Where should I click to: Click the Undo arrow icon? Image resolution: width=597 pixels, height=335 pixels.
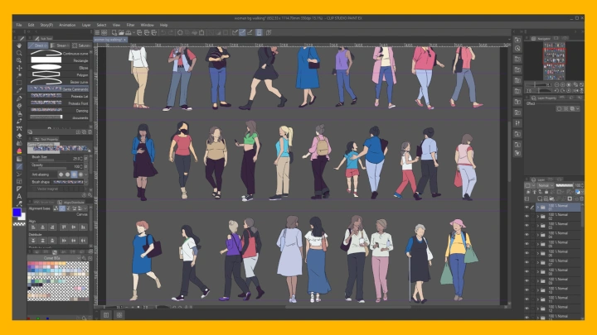(x=163, y=32)
